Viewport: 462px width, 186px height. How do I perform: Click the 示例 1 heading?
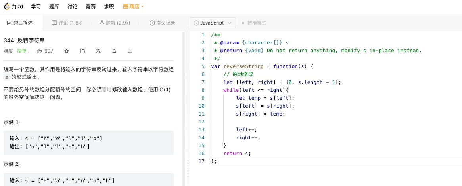[x=12, y=121]
